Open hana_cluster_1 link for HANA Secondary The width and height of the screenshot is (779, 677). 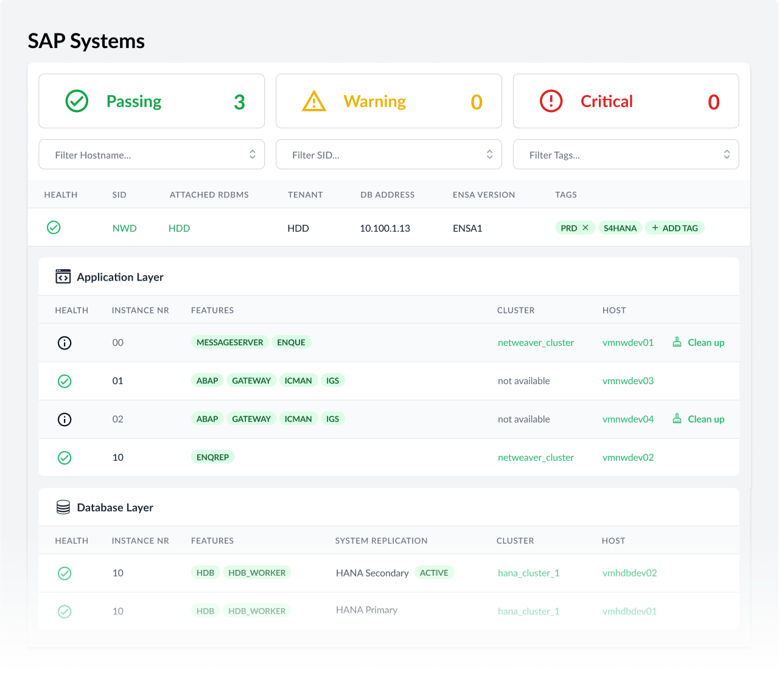click(528, 573)
